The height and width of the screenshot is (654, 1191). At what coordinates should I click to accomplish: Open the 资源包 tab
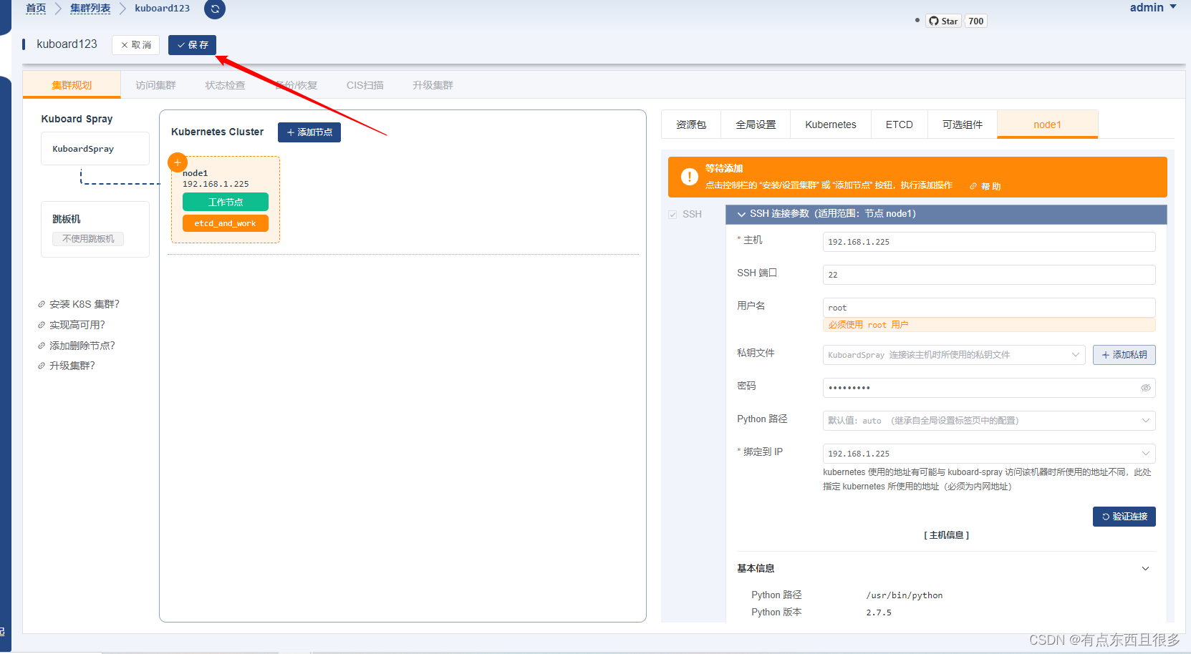pos(691,125)
